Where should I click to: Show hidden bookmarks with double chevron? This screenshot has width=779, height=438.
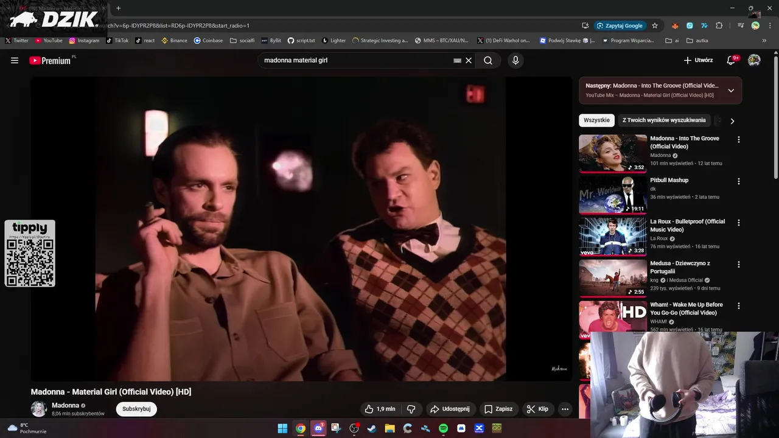(764, 41)
